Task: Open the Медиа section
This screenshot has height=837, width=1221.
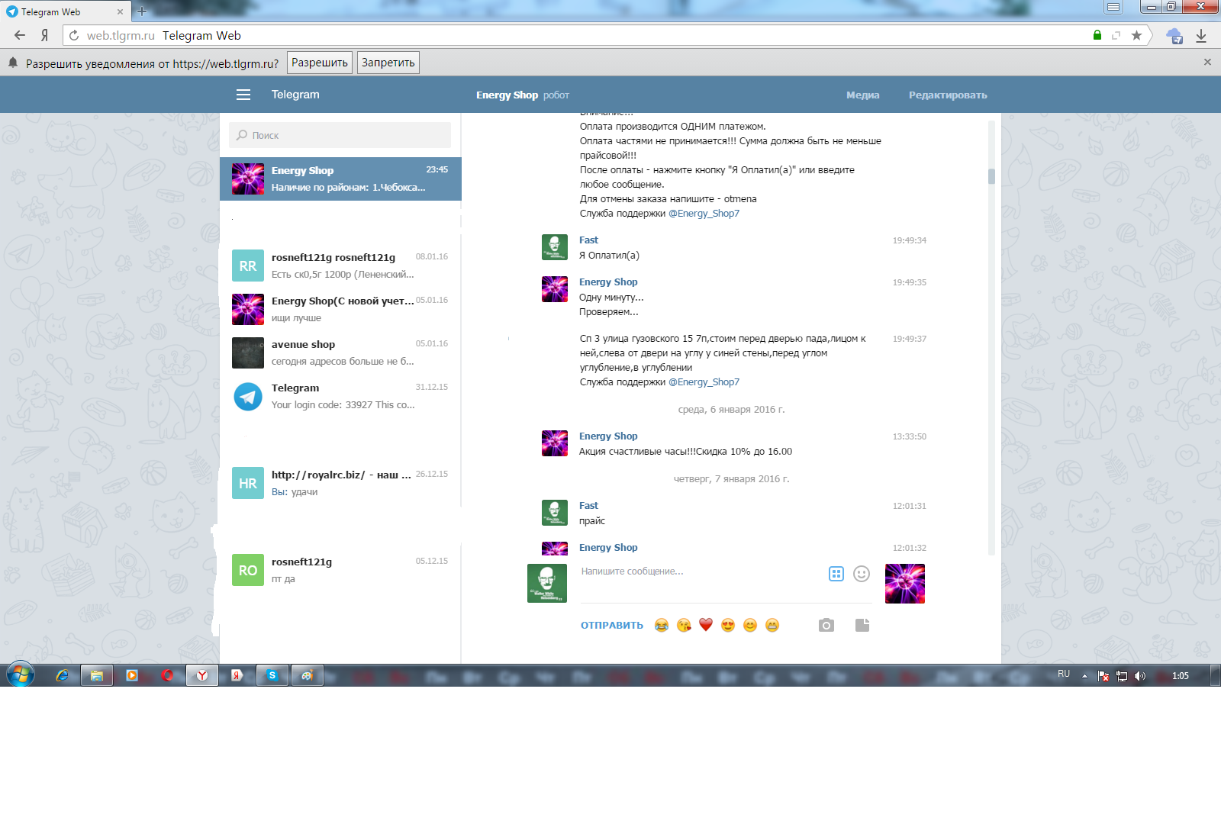Action: pos(862,95)
